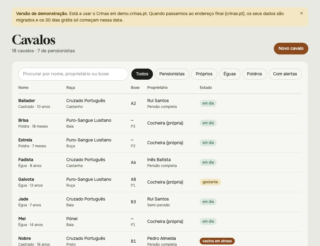The height and width of the screenshot is (246, 320).
Task: Click Semi-pensão under Rui Santos
Action: (158, 205)
